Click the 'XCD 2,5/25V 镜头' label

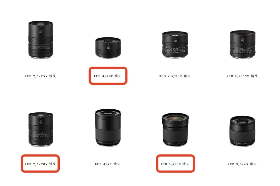coord(40,76)
